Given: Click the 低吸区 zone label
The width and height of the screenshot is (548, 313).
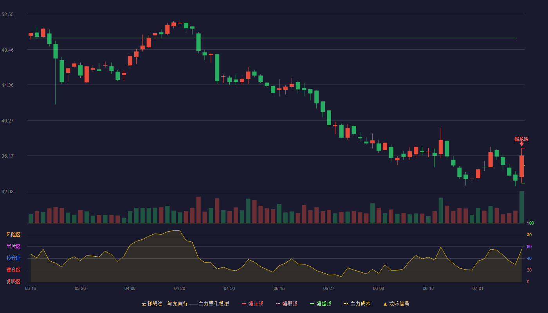Looking at the screenshot, I should coord(13,281).
